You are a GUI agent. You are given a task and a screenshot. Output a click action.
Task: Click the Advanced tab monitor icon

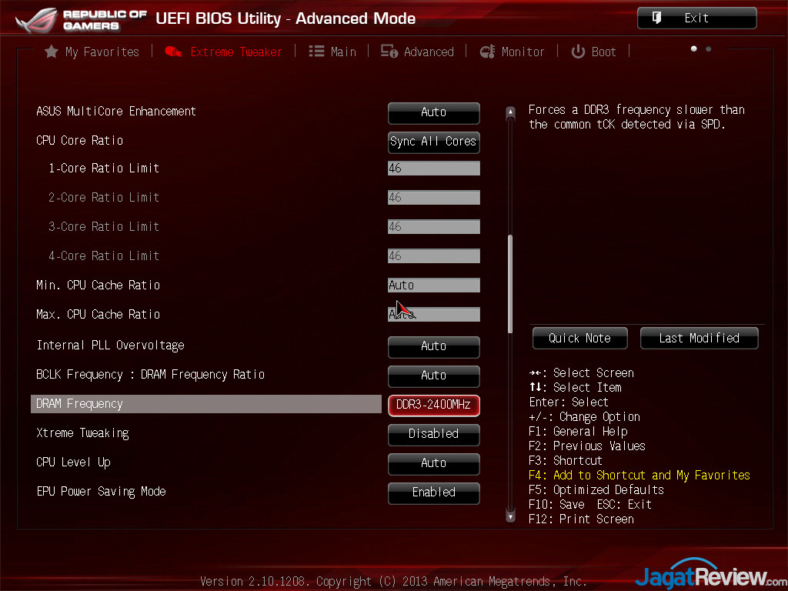pyautogui.click(x=389, y=52)
